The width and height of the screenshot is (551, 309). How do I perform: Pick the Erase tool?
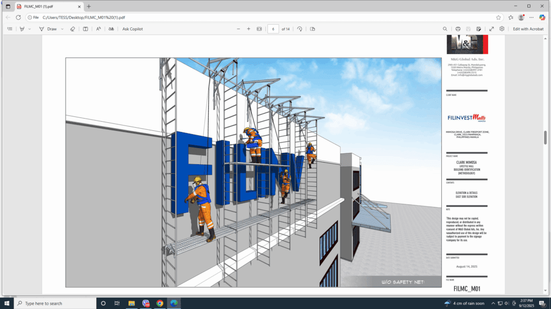click(73, 28)
